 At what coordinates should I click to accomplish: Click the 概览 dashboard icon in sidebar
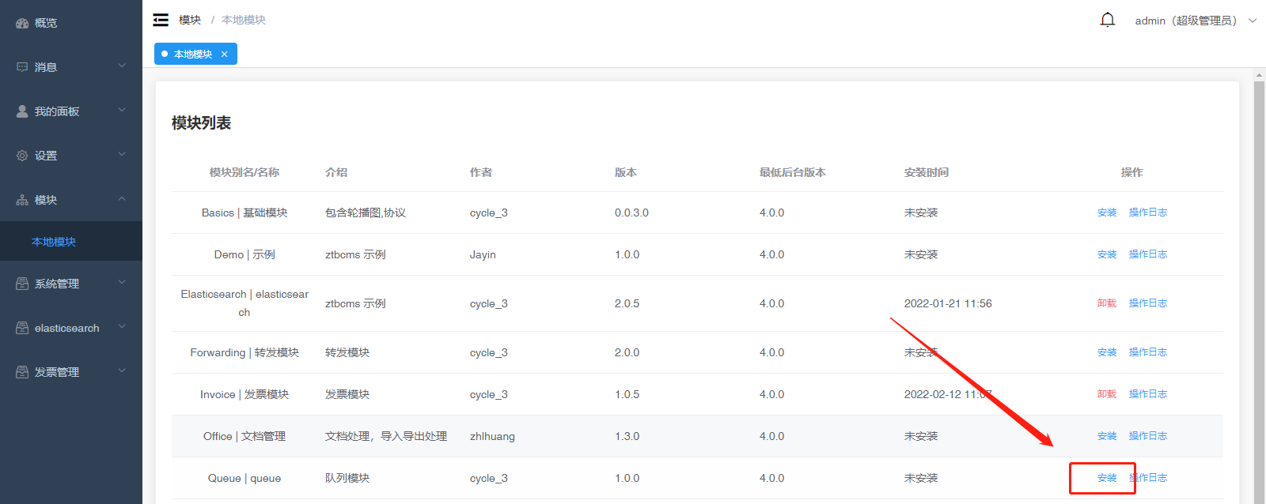22,23
